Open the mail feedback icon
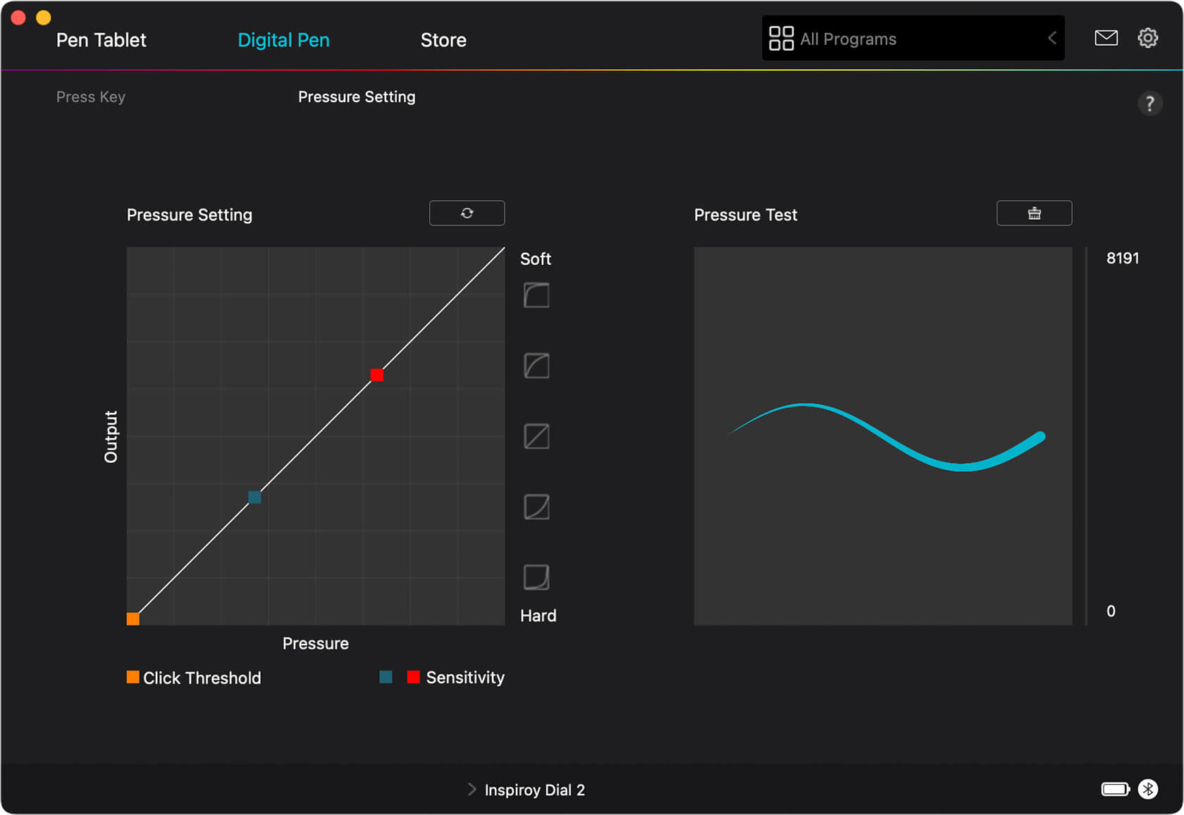The image size is (1184, 815). pyautogui.click(x=1106, y=38)
